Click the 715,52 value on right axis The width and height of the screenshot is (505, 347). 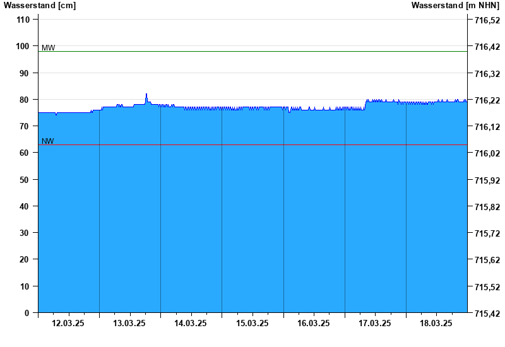487,287
